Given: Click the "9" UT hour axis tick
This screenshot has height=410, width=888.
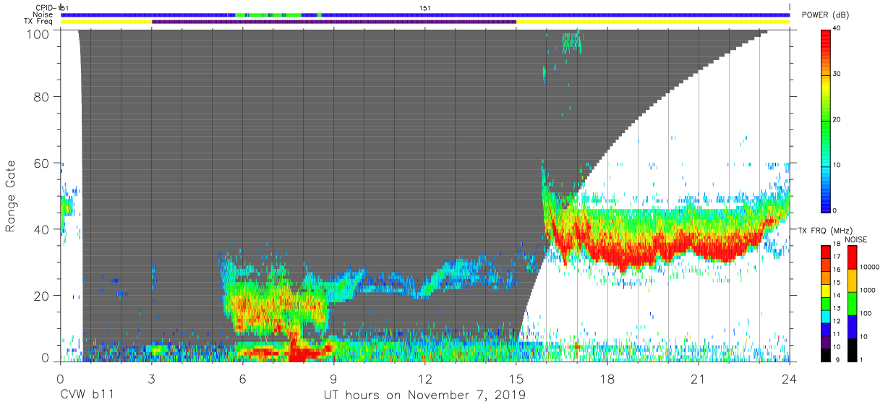Looking at the screenshot, I should (333, 379).
